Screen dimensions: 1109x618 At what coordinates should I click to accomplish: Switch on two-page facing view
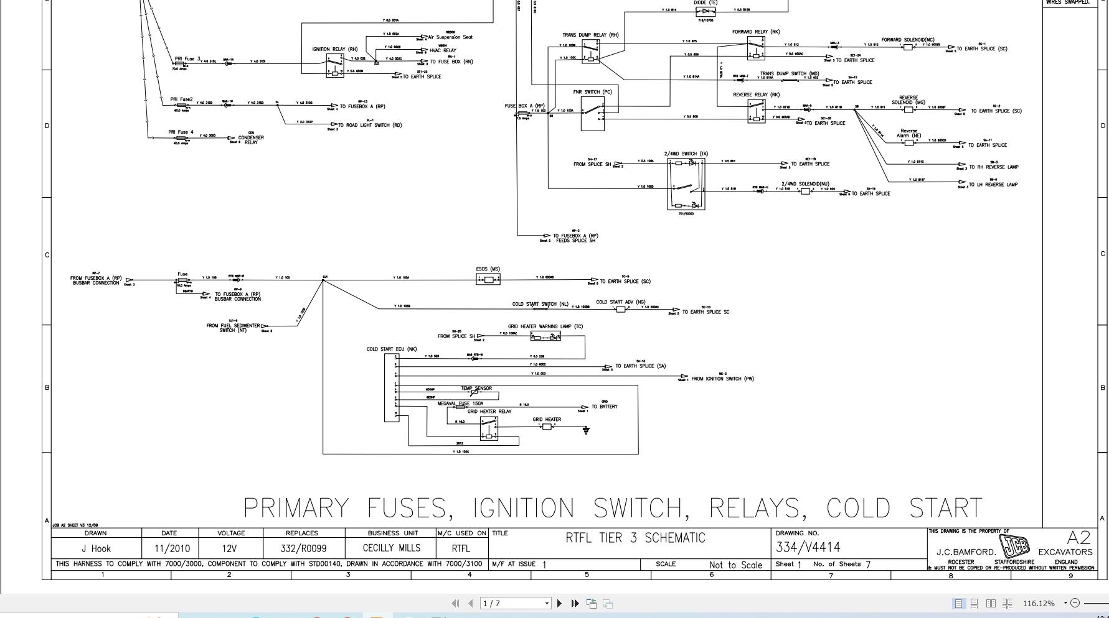pyautogui.click(x=991, y=602)
